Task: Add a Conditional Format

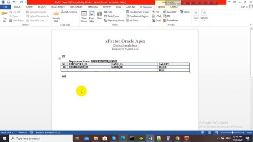Action: pos(137,12)
